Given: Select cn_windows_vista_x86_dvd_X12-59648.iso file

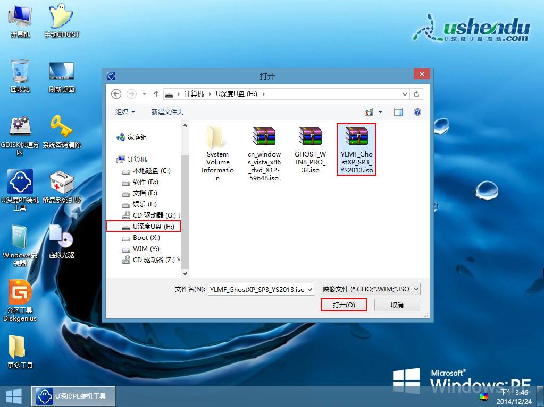Looking at the screenshot, I should tap(264, 153).
